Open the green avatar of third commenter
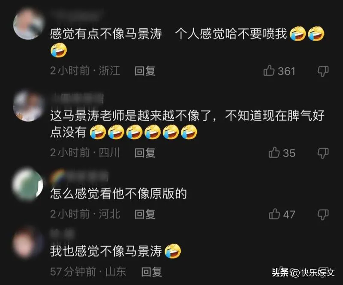Viewport: 343px width, 285px height. click(28, 184)
